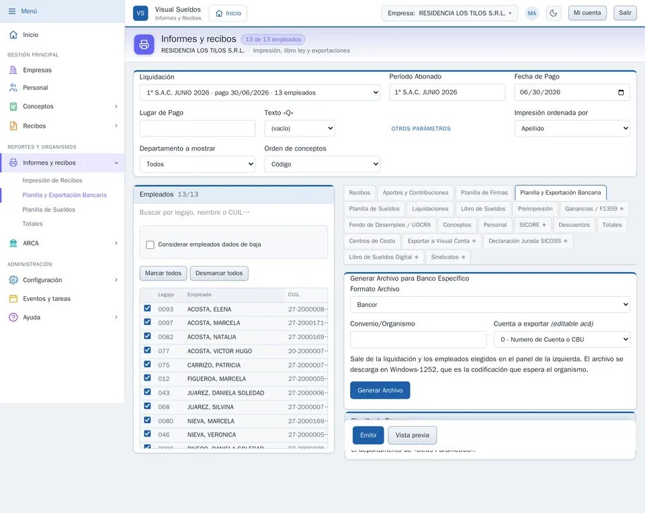645x513 pixels.
Task: Open the MA user avatar
Action: (532, 13)
